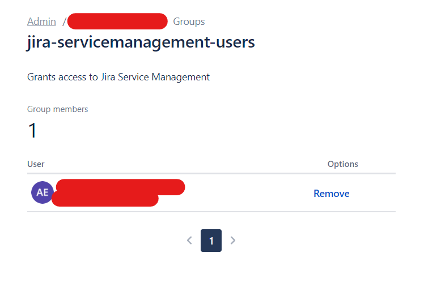Select page 1 in pagination
424x283 pixels.
[211, 241]
